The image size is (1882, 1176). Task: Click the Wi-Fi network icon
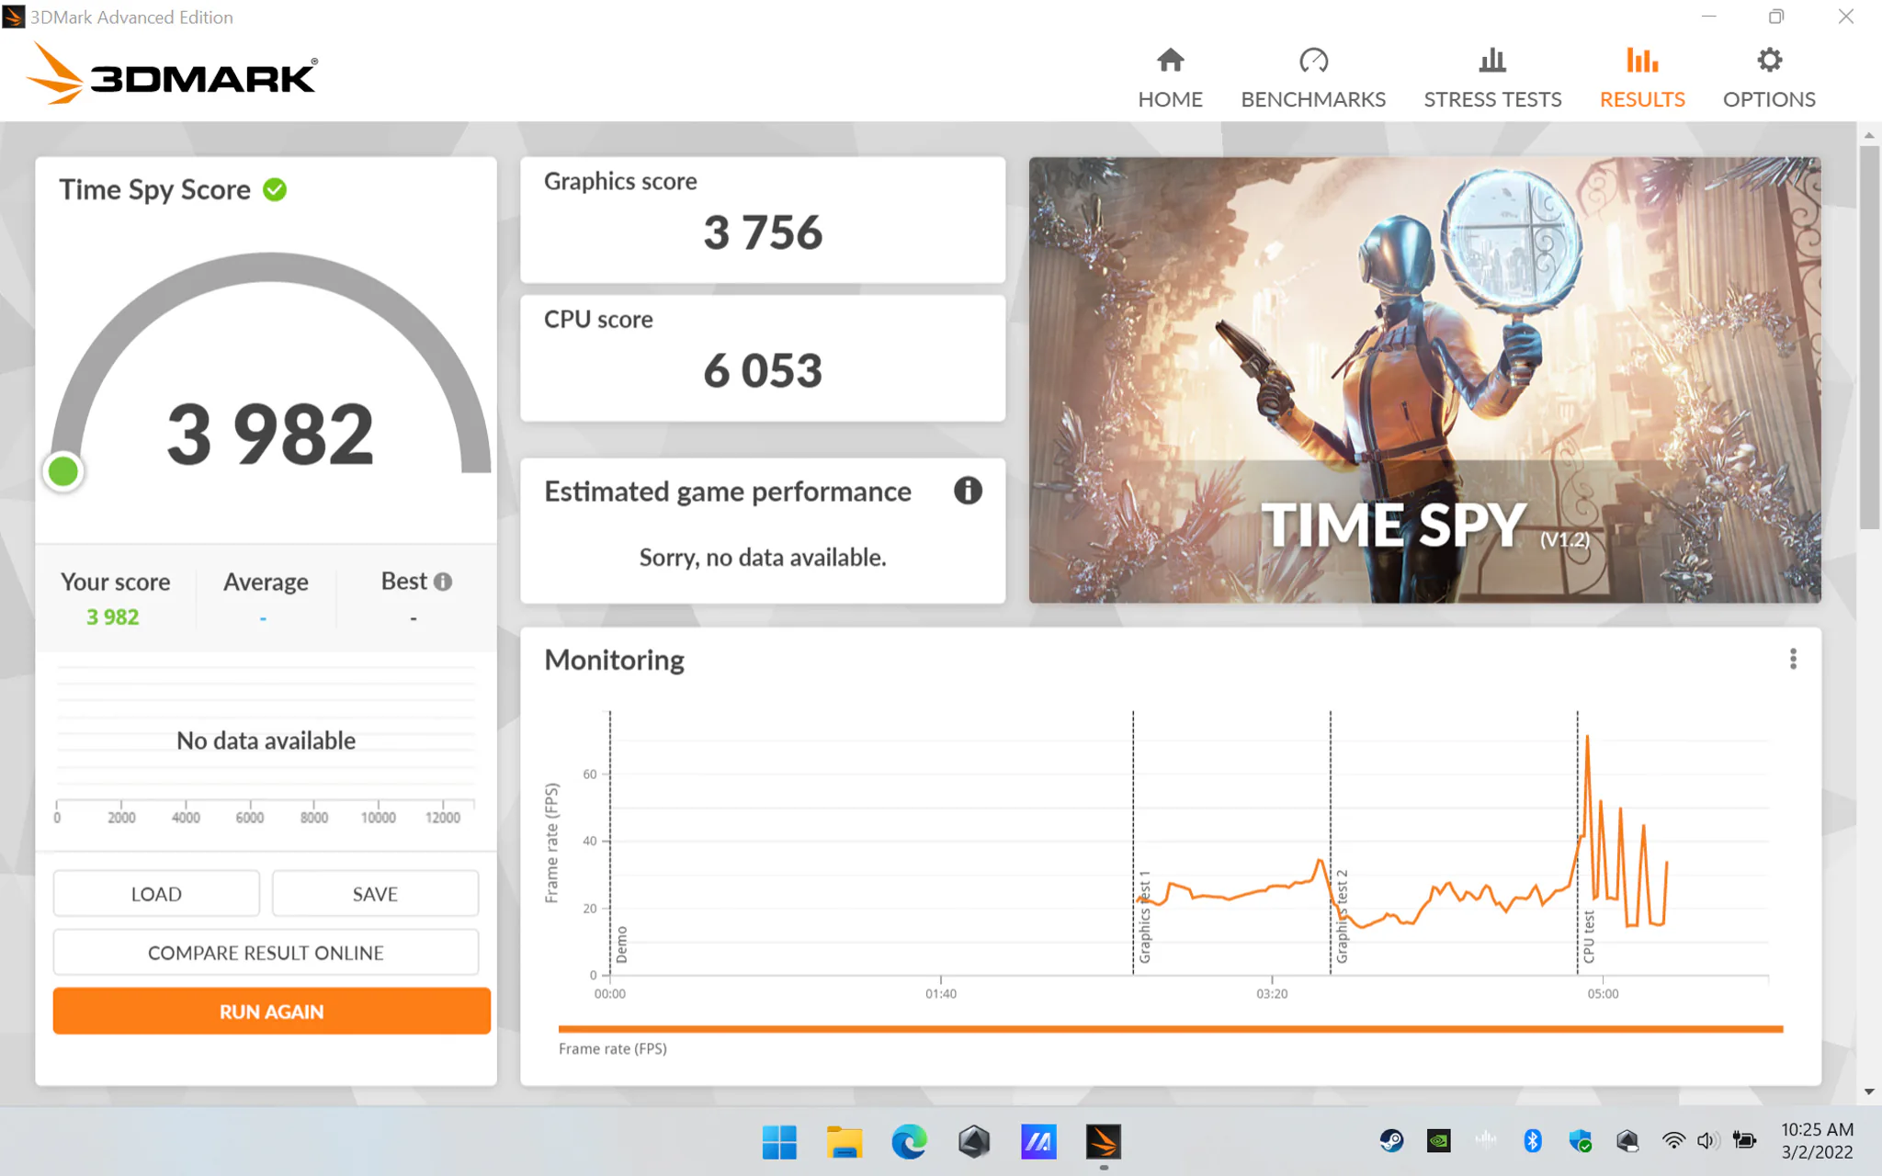click(x=1673, y=1141)
